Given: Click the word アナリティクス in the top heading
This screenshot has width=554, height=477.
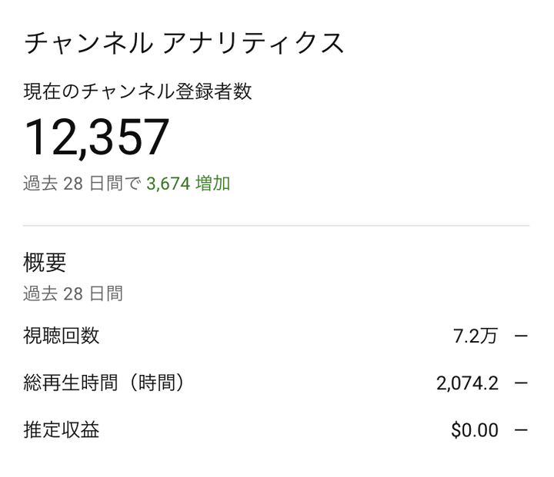Looking at the screenshot, I should click(254, 43).
